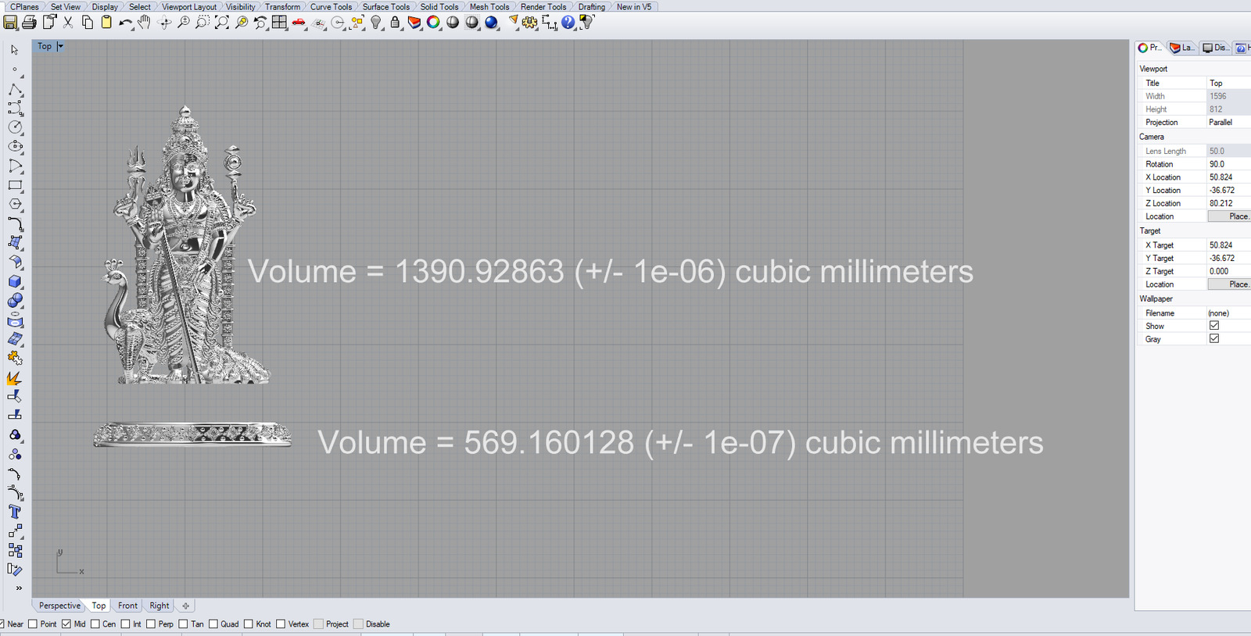
Task: Open the Curve Tools toolbar tab
Action: coord(331,6)
